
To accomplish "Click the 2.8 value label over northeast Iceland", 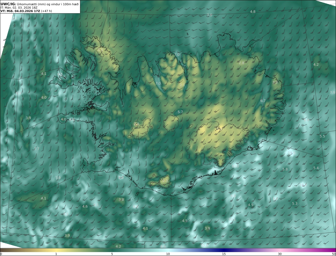I will (241, 63).
